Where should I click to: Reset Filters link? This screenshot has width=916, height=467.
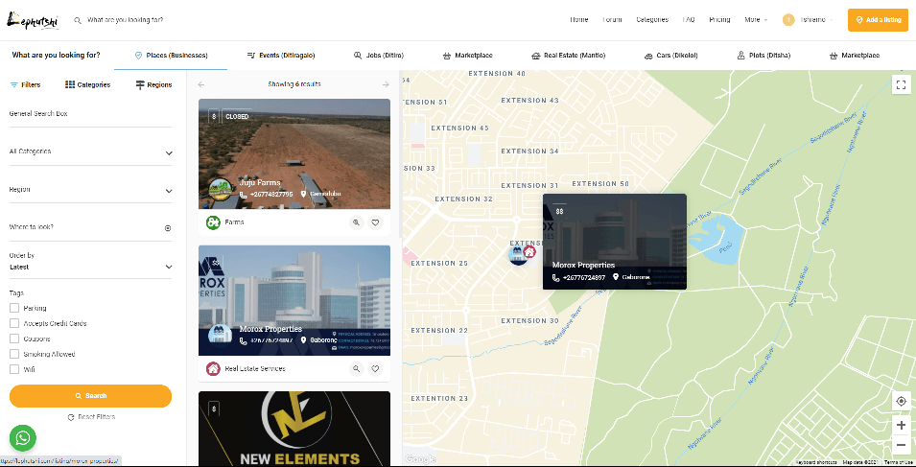point(91,417)
